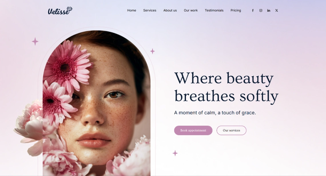Click the sparkle star at the arch's upper right

152,51
